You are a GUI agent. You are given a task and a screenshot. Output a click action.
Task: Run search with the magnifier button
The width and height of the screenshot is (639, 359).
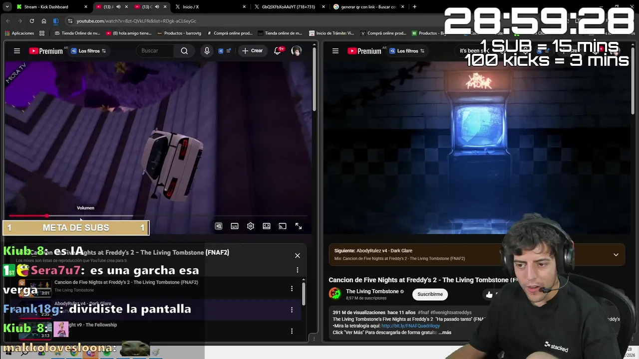click(184, 51)
